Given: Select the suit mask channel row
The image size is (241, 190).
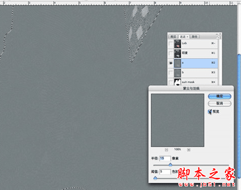Looking at the screenshot, I should (193, 82).
